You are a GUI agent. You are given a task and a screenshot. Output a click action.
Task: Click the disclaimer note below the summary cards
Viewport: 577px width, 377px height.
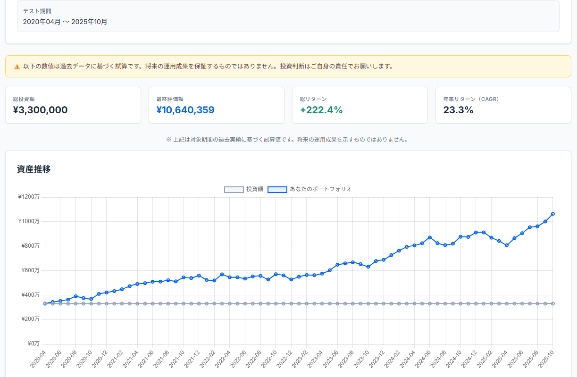(287, 139)
